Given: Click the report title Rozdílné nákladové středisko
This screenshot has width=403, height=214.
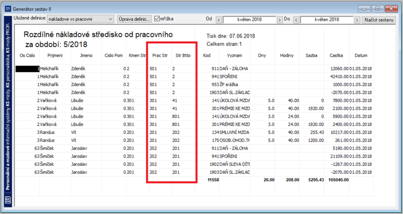Looking at the screenshot, I should click(x=98, y=34).
